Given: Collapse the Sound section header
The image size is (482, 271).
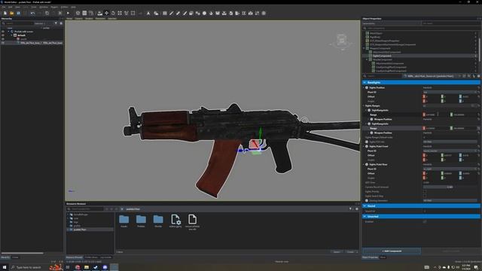Looking at the screenshot, I should [x=421, y=206].
